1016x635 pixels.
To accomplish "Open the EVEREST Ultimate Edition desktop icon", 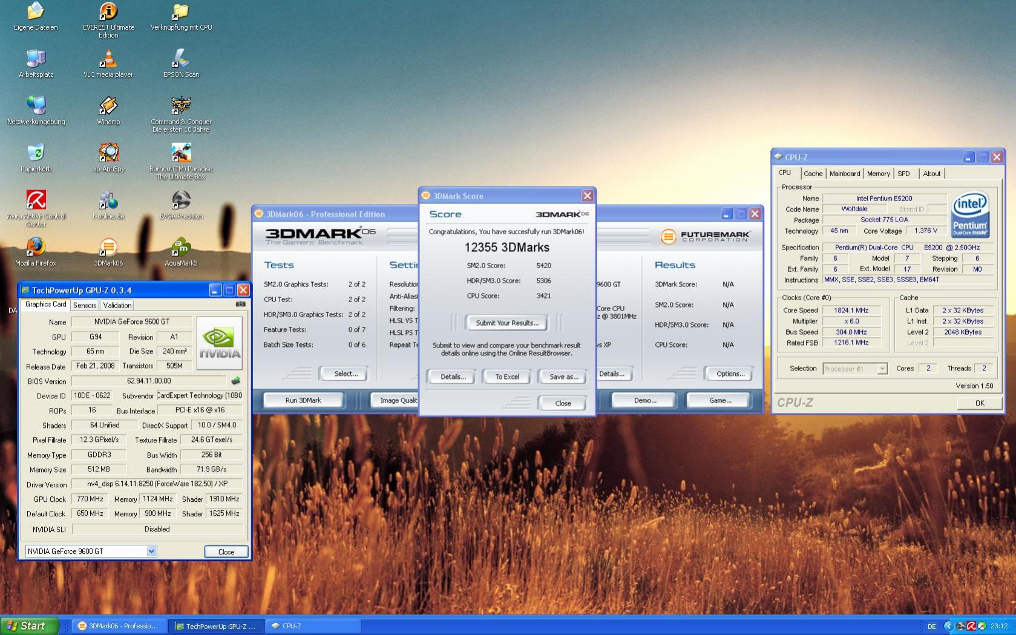I will tap(108, 19).
